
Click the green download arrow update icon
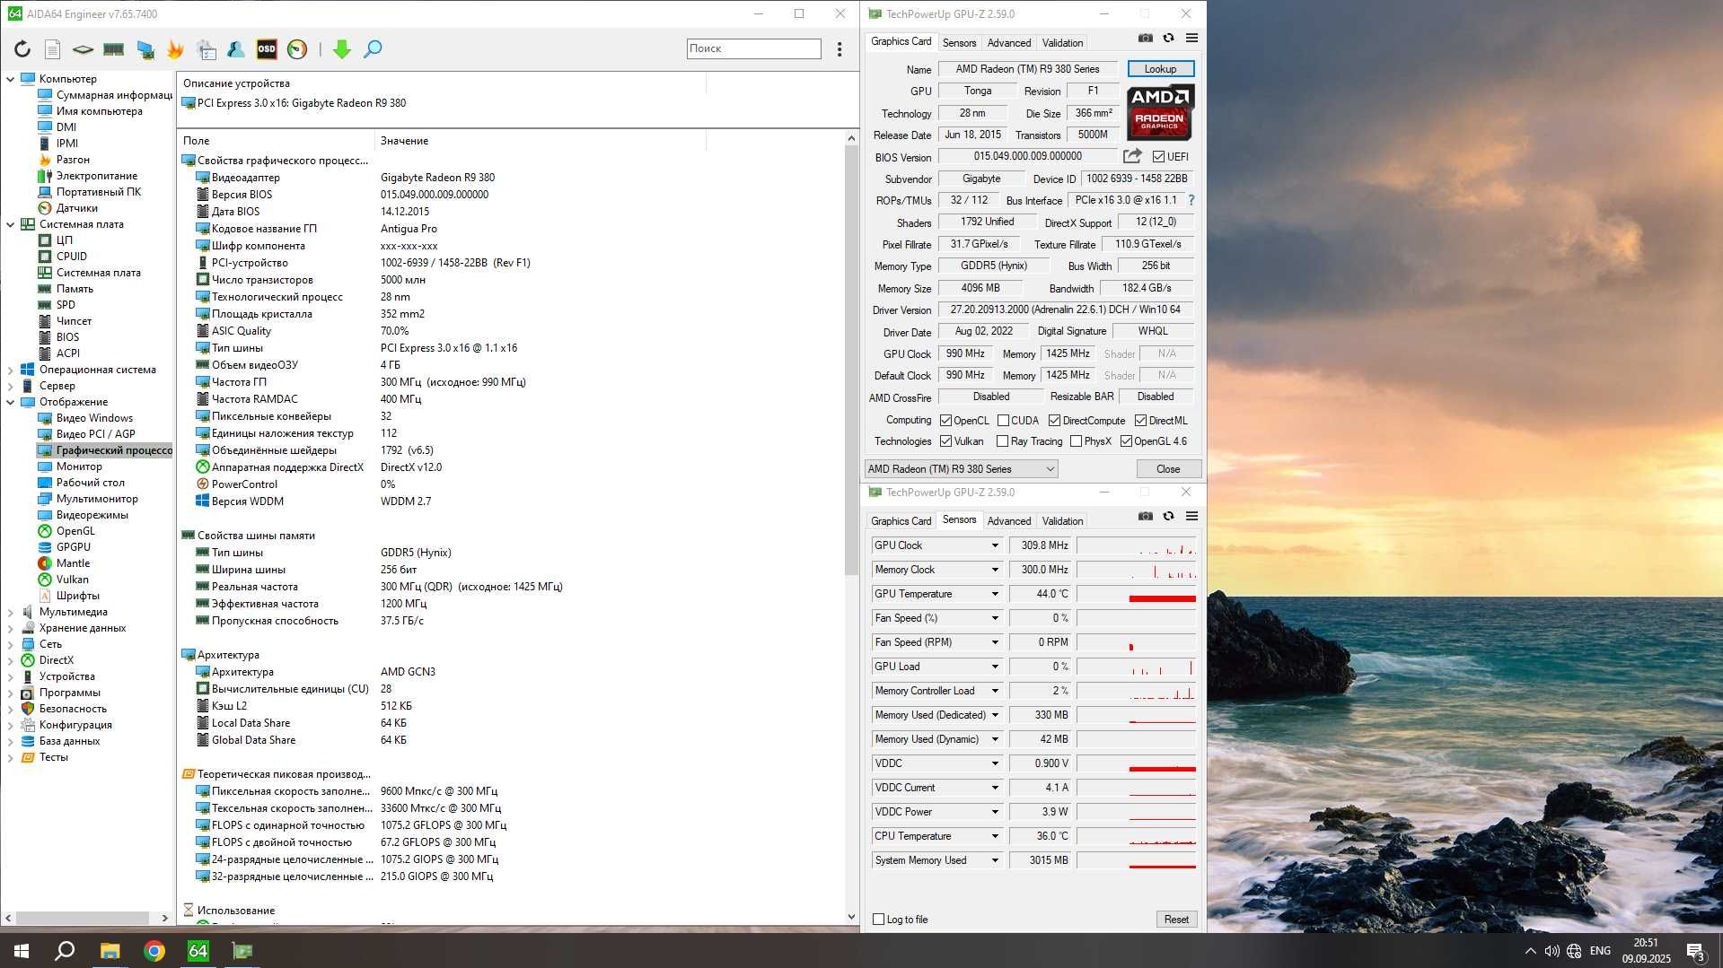tap(341, 49)
